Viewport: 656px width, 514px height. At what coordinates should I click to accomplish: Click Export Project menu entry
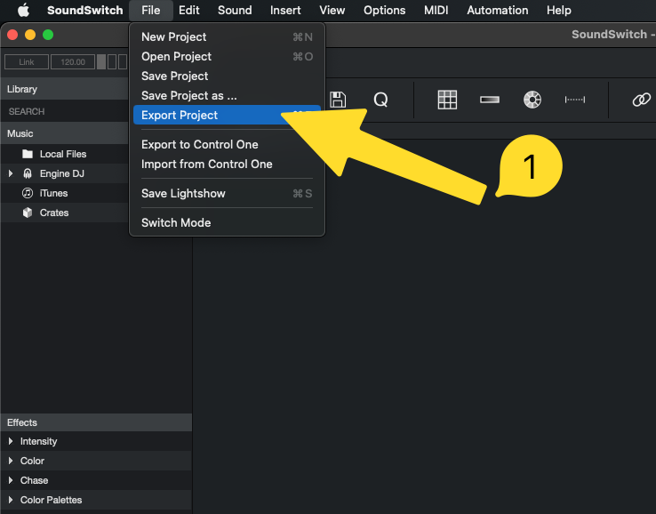click(227, 115)
